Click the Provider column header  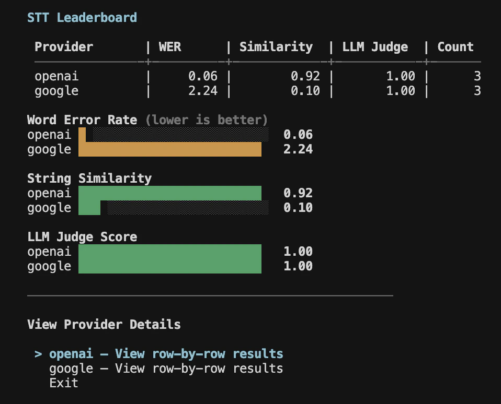(x=64, y=46)
